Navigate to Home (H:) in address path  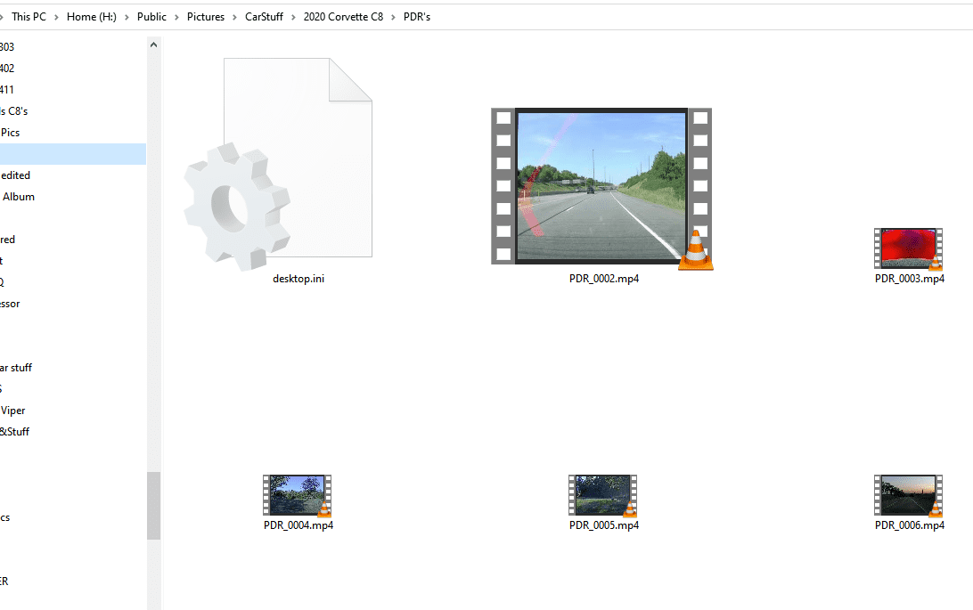[x=94, y=17]
